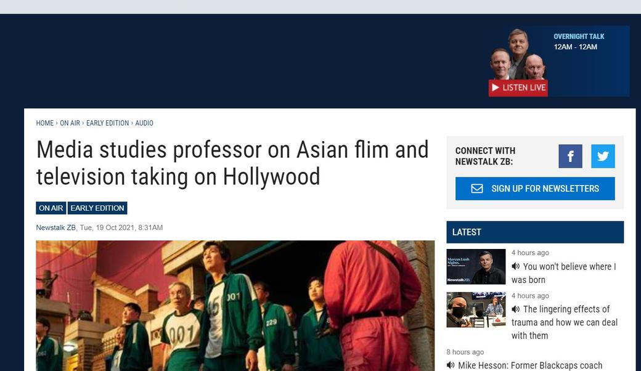The width and height of the screenshot is (641, 371).
Task: Open masked person trauma story thumbnail
Action: 476,309
